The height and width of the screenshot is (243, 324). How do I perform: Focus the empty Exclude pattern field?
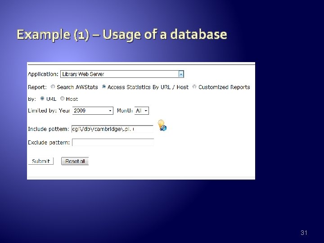pos(113,142)
